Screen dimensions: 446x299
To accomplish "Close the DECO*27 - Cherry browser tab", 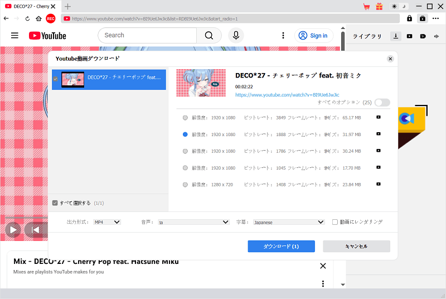I will tap(53, 6).
